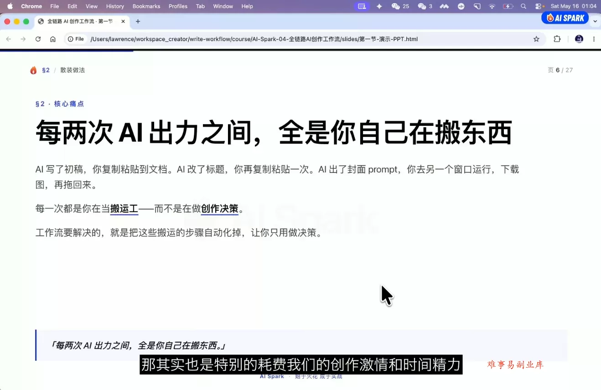Screen dimensions: 601x390
Task: Click the double-peak menu bar icon
Action: pos(444,6)
